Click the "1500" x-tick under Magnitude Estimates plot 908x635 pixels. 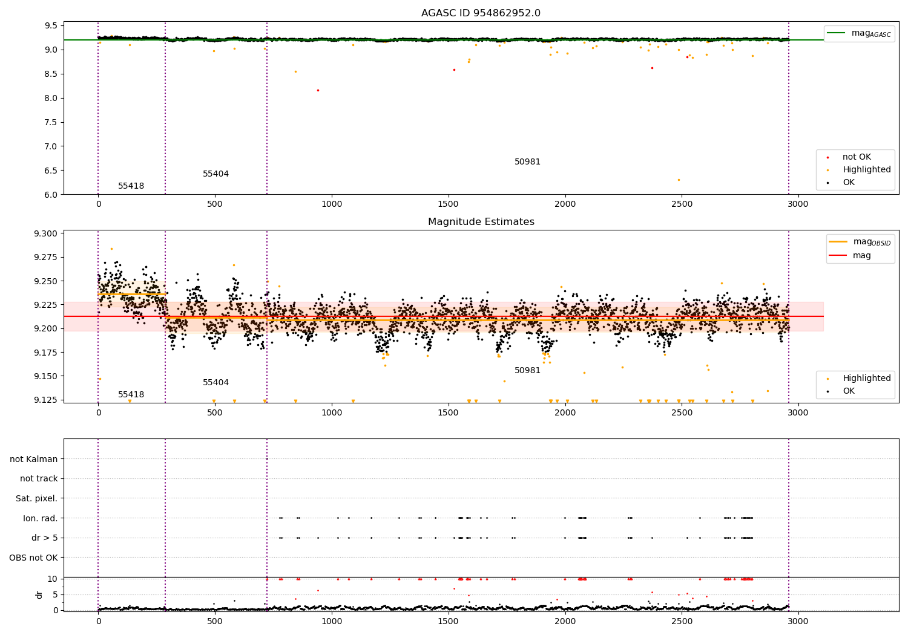coord(449,413)
